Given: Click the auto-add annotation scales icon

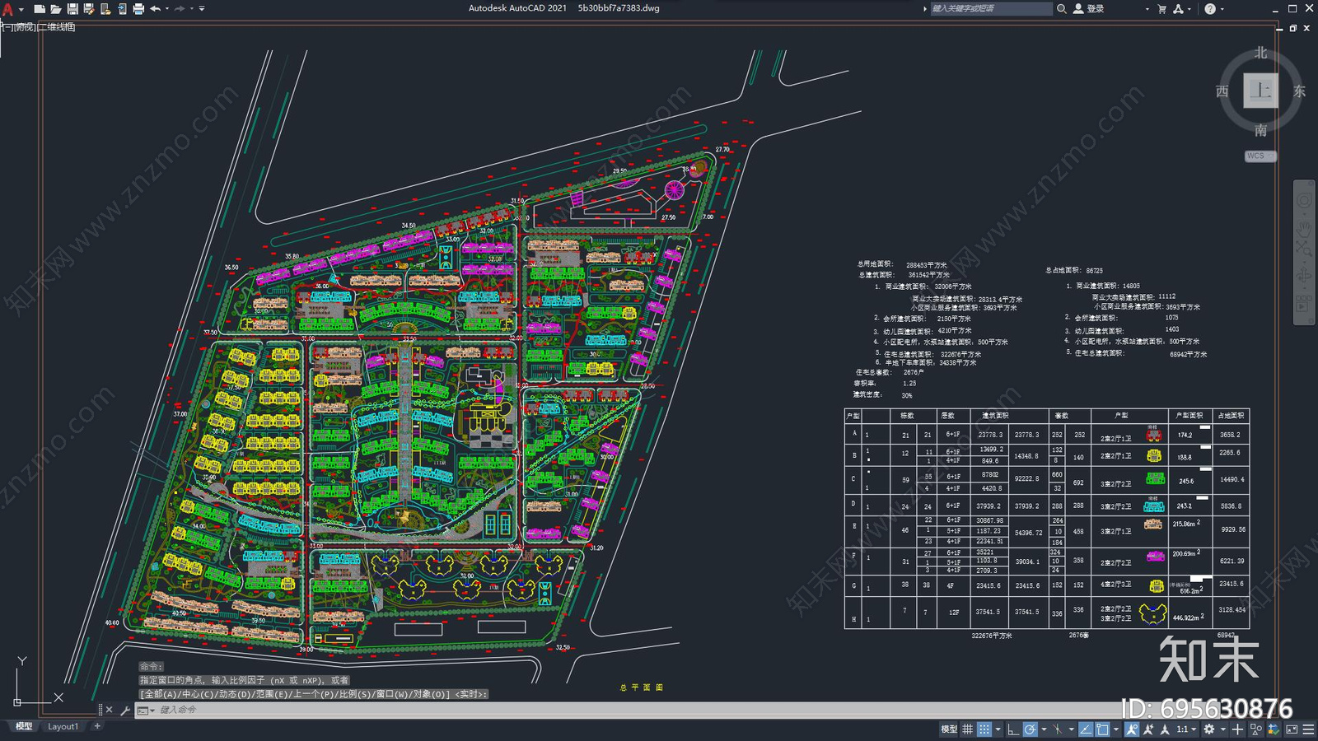Looking at the screenshot, I should click(1148, 729).
